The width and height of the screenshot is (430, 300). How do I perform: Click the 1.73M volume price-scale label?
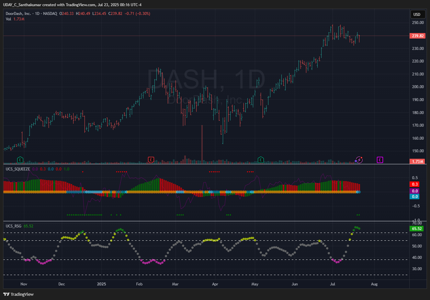pos(418,161)
